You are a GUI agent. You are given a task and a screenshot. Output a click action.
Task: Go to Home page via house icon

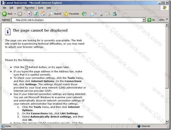[43, 14]
